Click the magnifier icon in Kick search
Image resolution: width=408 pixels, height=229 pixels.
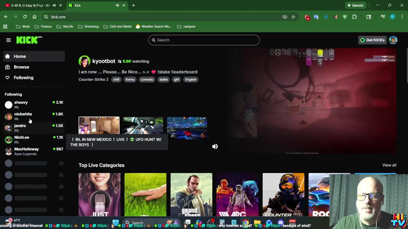point(153,40)
